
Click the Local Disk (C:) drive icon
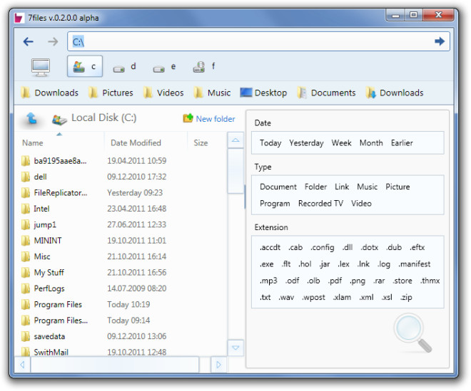pos(59,119)
